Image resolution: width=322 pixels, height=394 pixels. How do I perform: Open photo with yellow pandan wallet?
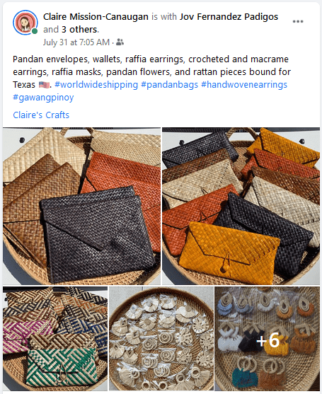(x=241, y=206)
